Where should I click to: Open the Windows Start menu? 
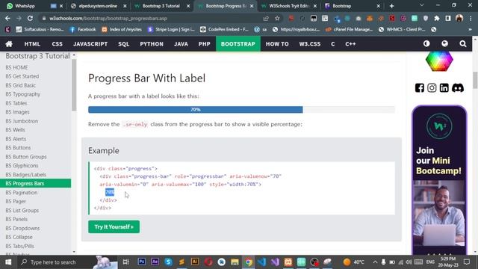click(x=8, y=262)
